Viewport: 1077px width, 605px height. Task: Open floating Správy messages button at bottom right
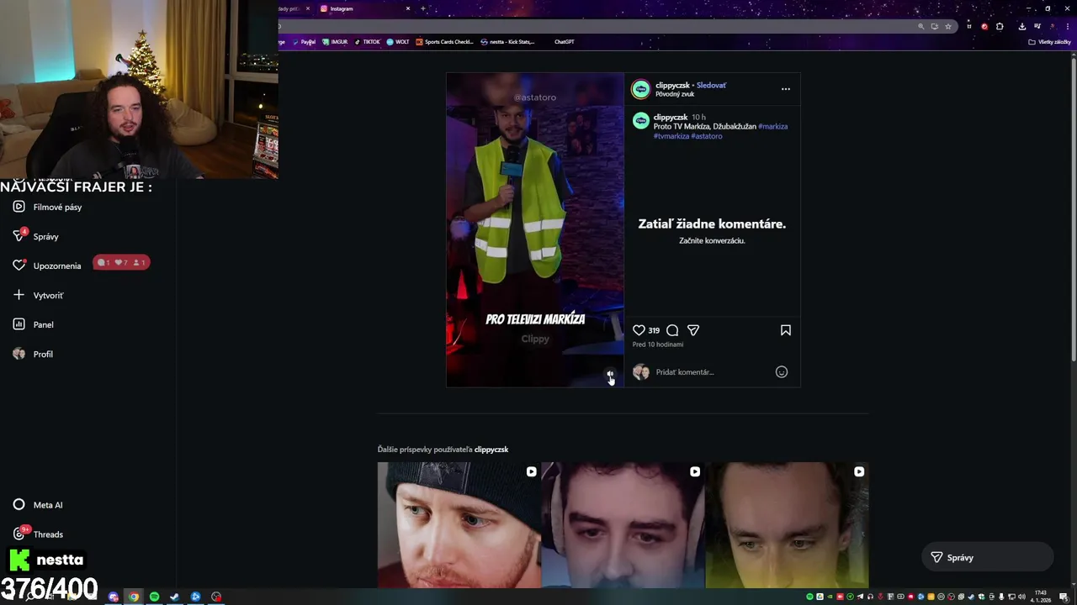(x=988, y=557)
